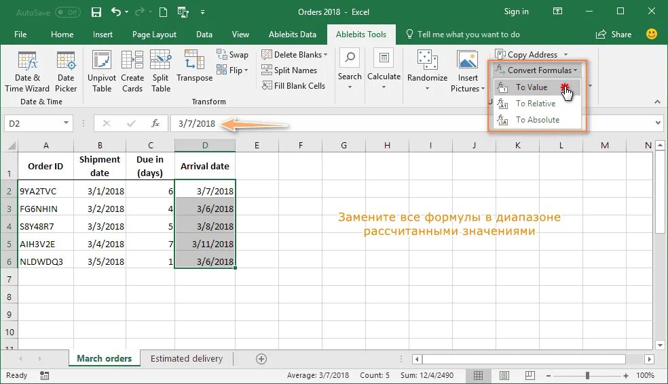Toggle the AutoSave switch
The image size is (668, 384).
click(x=68, y=12)
